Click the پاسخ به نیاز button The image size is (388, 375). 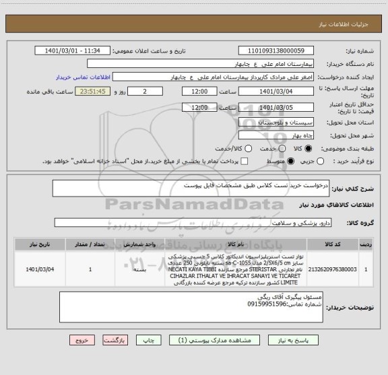click(293, 341)
